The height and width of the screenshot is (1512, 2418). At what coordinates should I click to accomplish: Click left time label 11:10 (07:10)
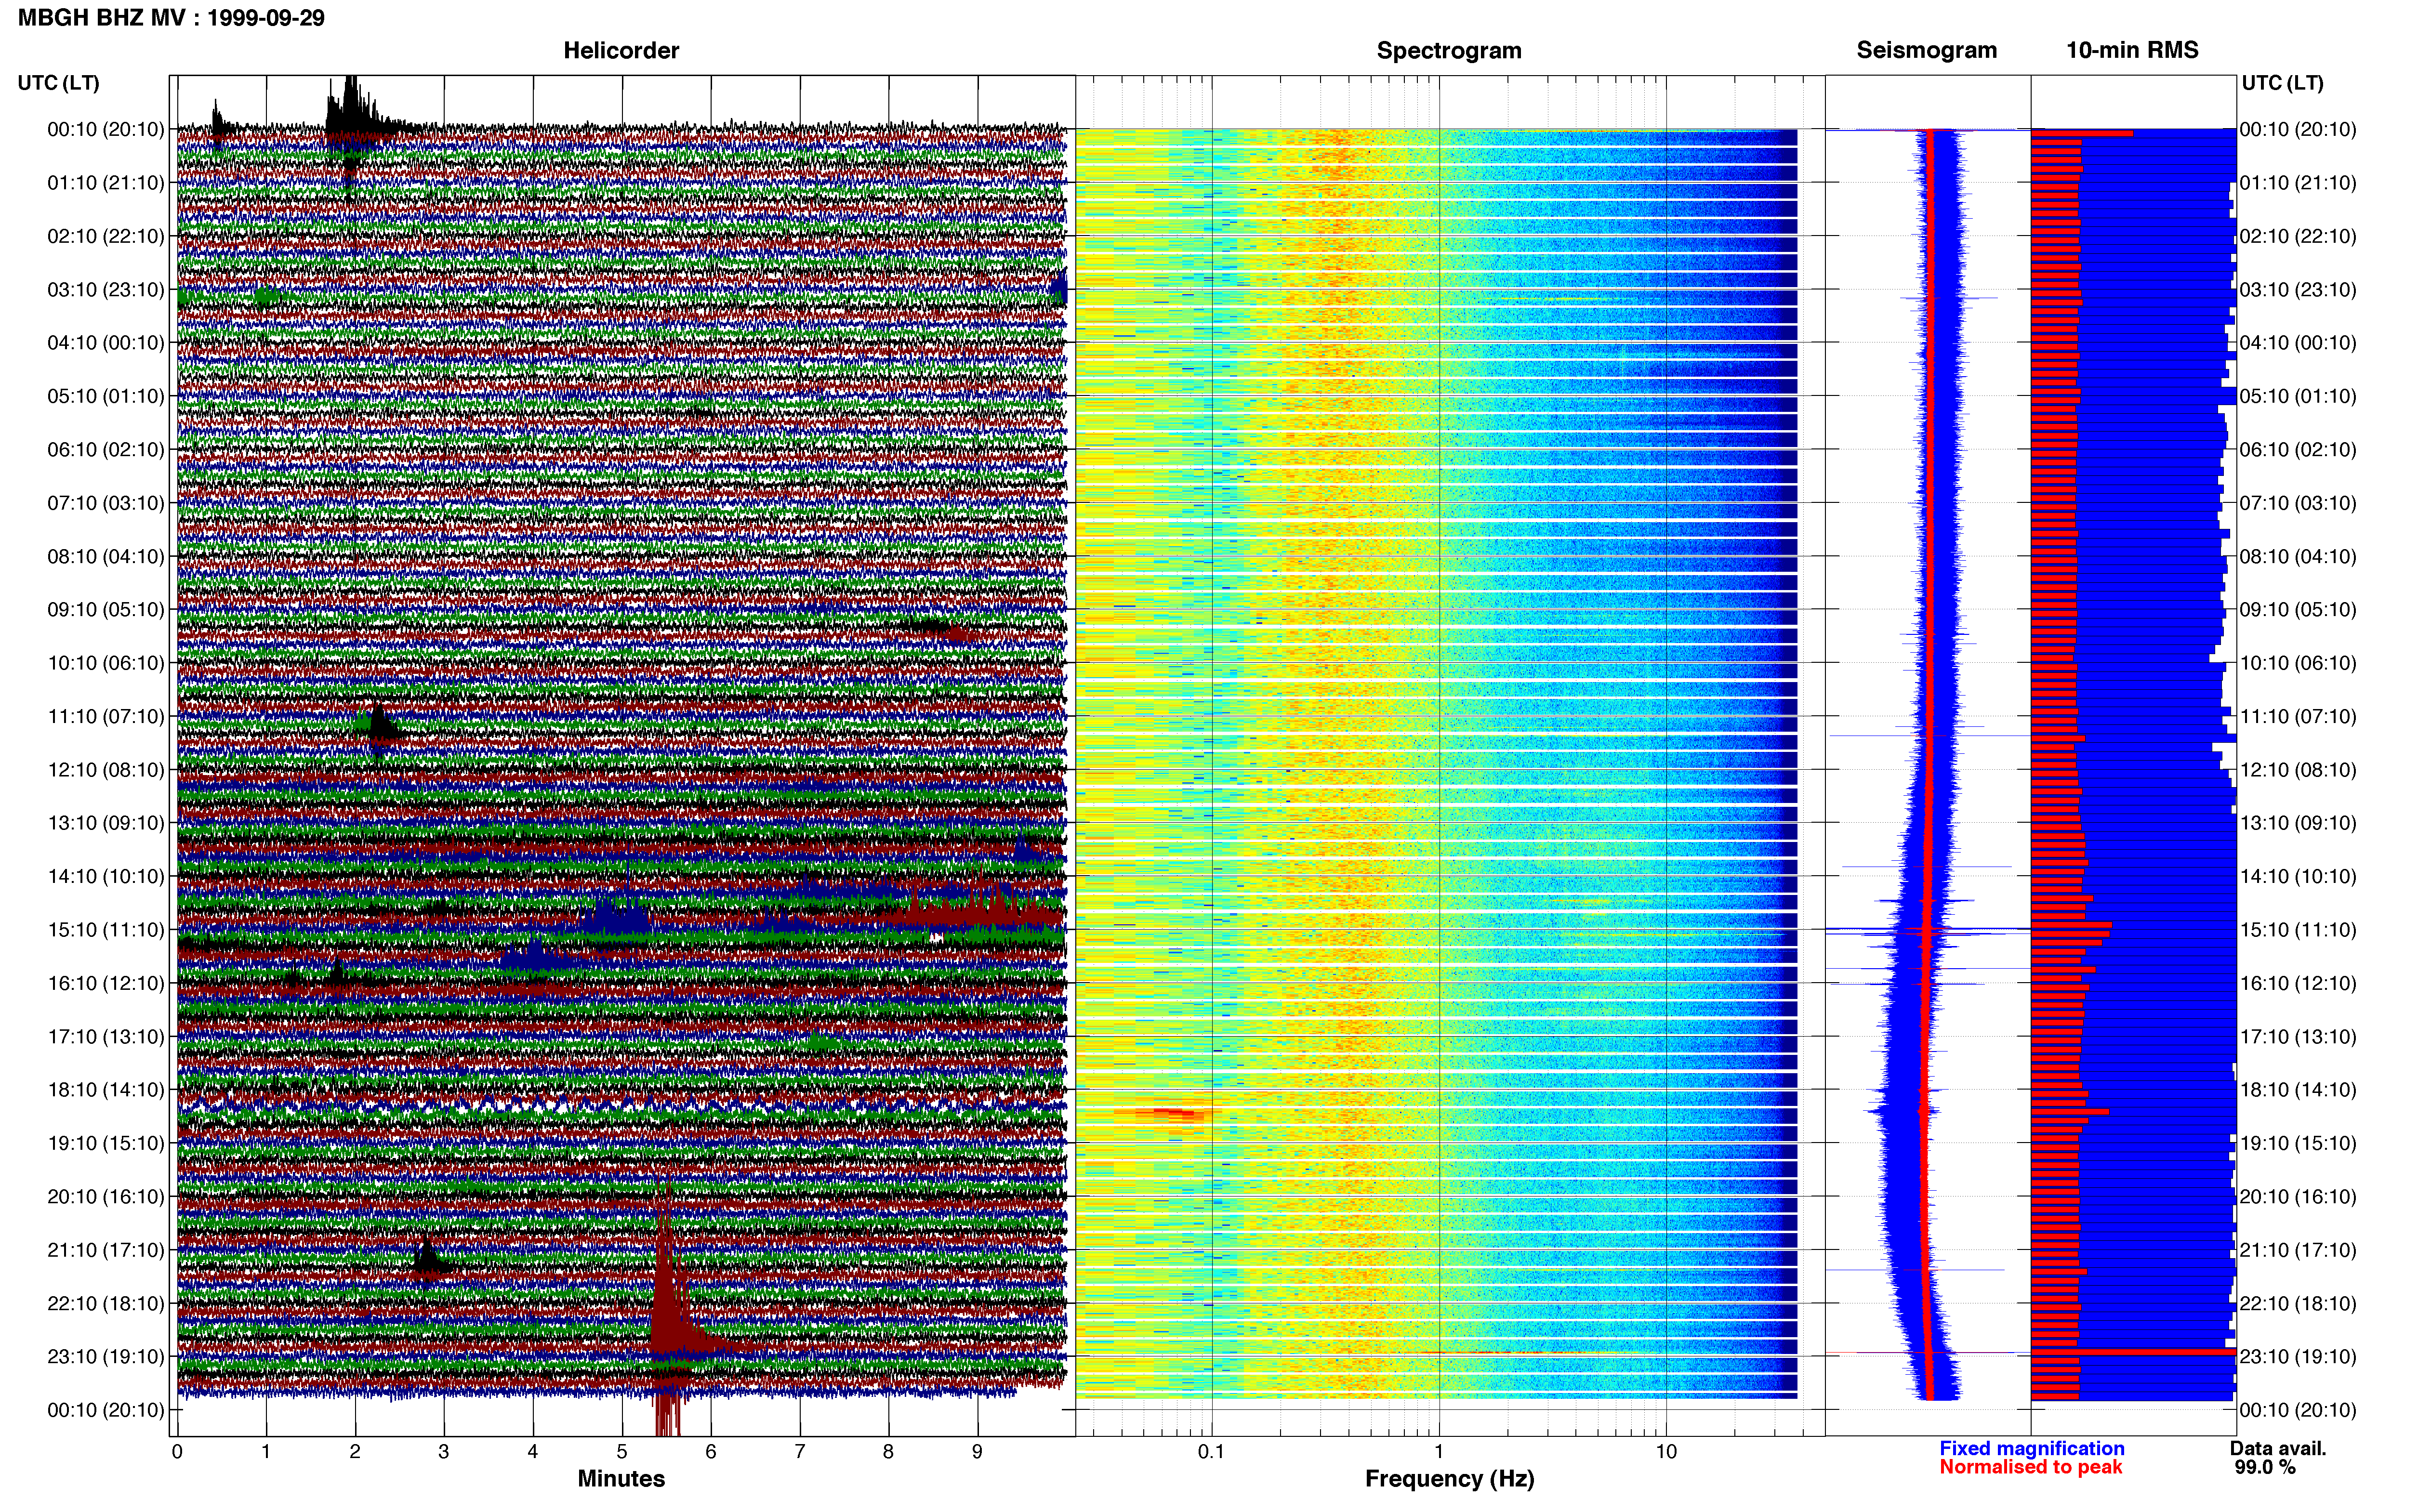click(x=106, y=716)
